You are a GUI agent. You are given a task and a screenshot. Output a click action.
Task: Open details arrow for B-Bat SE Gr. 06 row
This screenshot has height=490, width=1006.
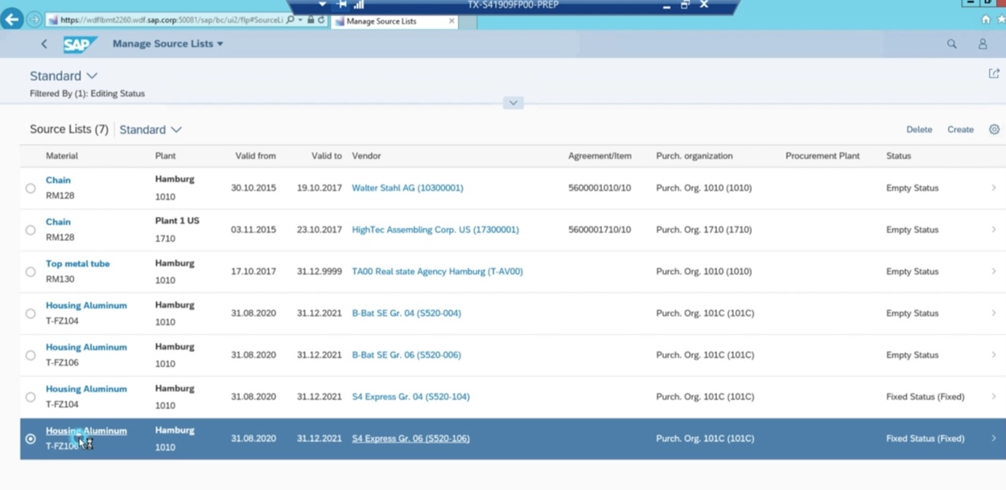coord(994,355)
